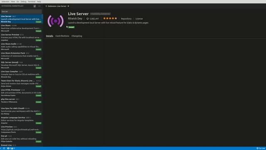
Task: Install the Live Preview extension
Action: (x=39, y=132)
